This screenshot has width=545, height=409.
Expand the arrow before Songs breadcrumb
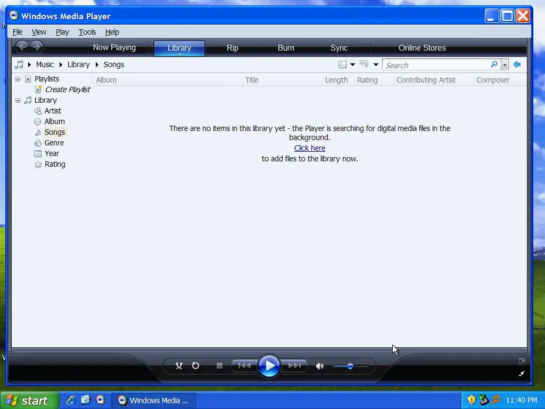coord(97,64)
